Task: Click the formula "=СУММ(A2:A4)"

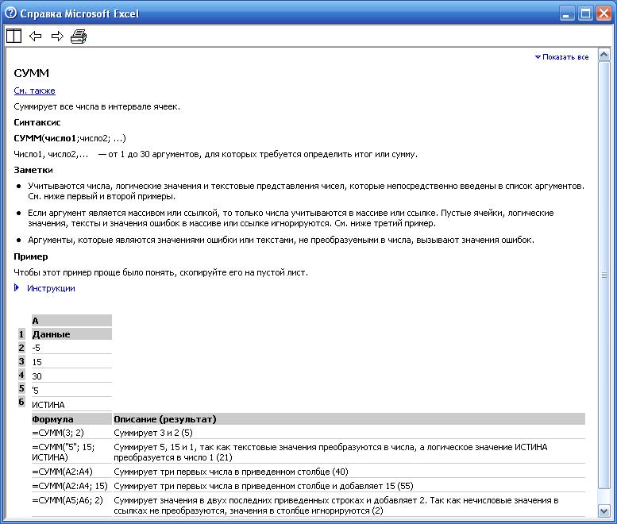Action: coord(62,472)
